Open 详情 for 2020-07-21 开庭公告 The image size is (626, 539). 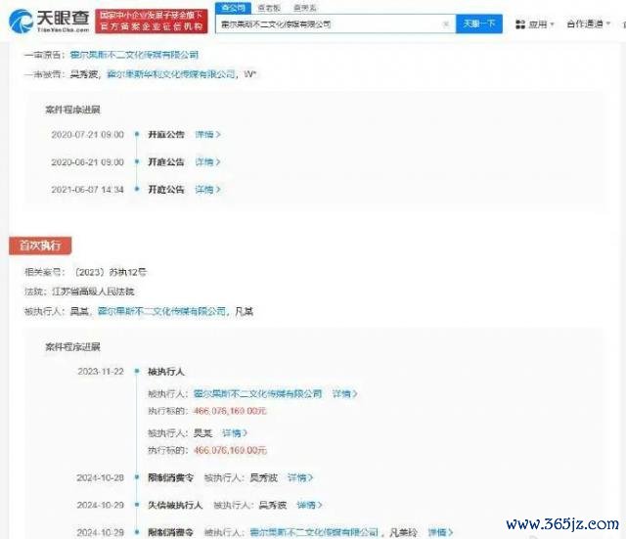click(x=207, y=135)
